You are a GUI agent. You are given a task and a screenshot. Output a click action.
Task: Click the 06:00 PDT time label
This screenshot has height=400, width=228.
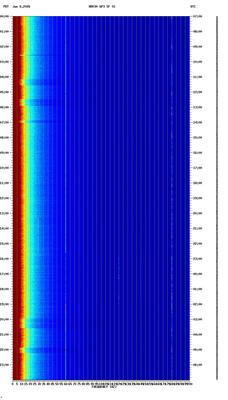pyautogui.click(x=4, y=107)
